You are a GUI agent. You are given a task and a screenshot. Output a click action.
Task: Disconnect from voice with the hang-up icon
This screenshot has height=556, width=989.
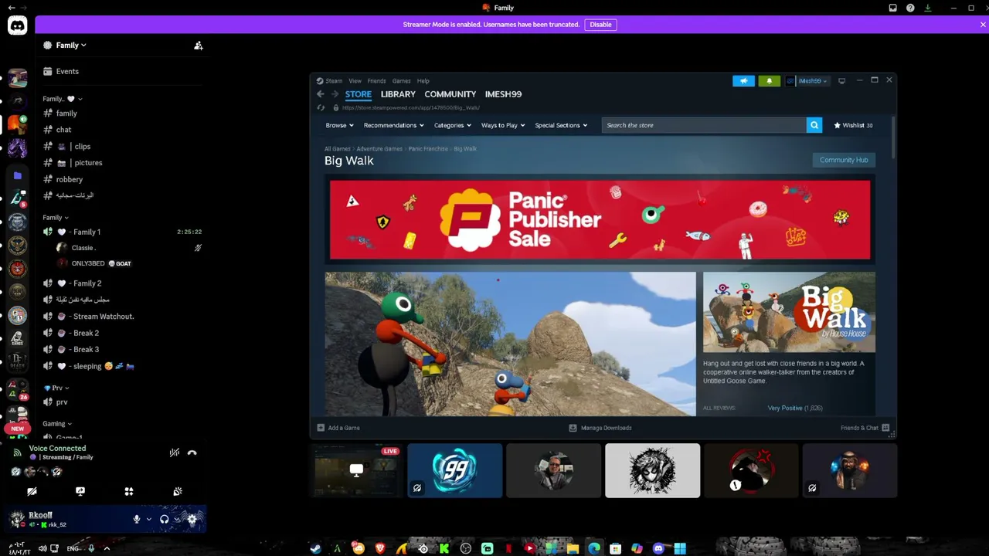point(192,453)
